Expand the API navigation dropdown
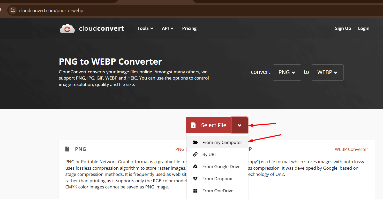Screen dimensions: 383x199 168,28
